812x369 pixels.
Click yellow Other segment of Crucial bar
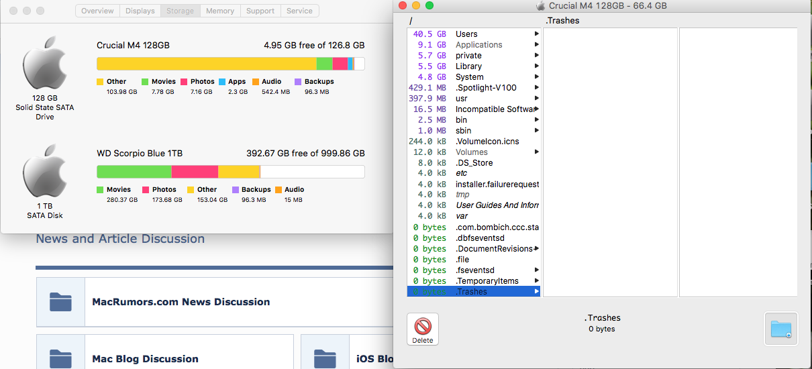(x=207, y=64)
